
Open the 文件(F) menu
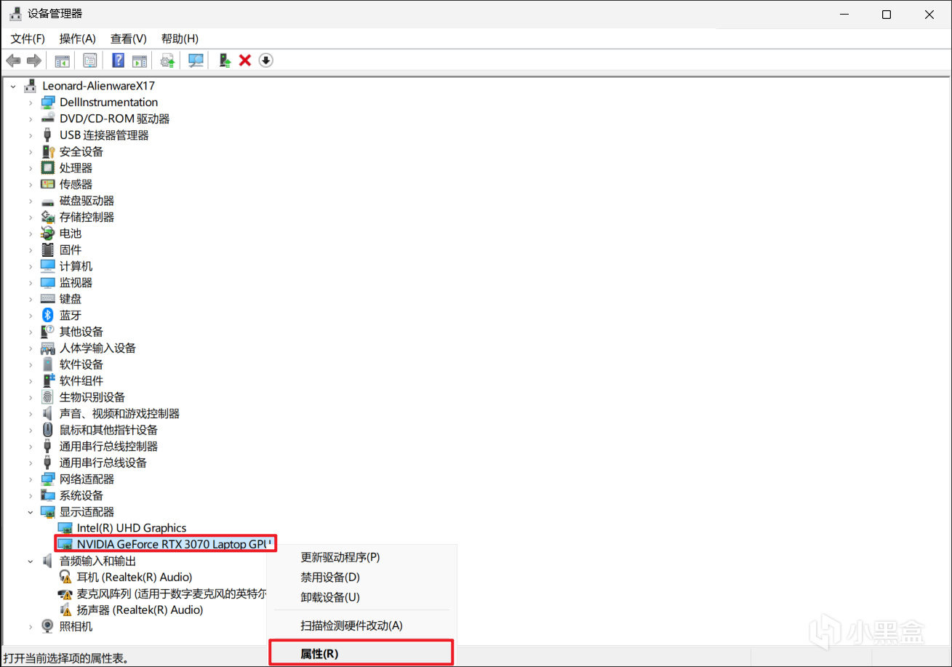tap(28, 39)
